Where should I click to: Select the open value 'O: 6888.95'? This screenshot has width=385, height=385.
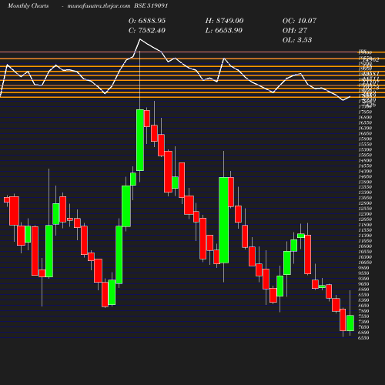[x=147, y=21]
